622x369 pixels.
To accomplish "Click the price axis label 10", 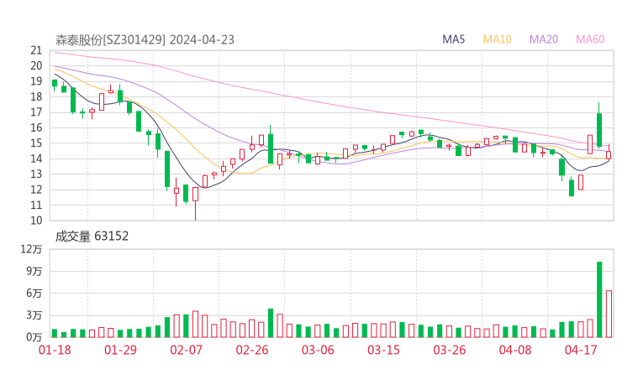I will (x=36, y=221).
